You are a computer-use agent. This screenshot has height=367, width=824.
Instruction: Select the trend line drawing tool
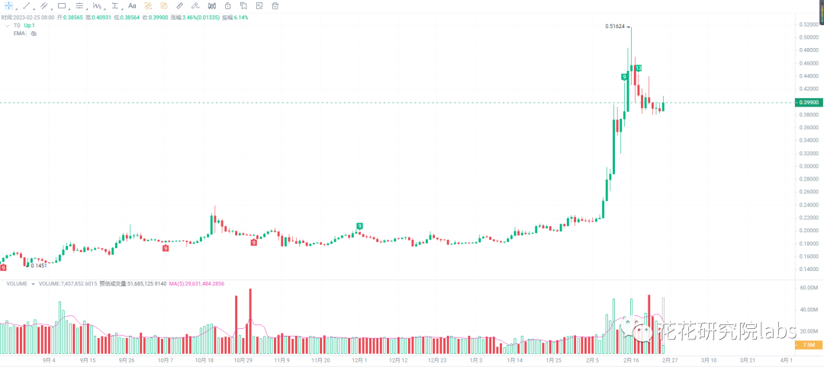pyautogui.click(x=26, y=6)
